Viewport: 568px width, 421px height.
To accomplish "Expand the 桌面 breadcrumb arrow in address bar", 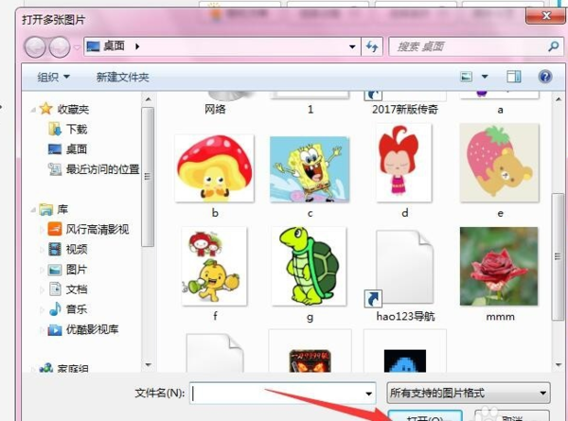I will (137, 46).
